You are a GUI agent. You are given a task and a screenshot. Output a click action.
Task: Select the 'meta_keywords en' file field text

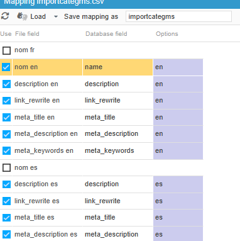44,150
